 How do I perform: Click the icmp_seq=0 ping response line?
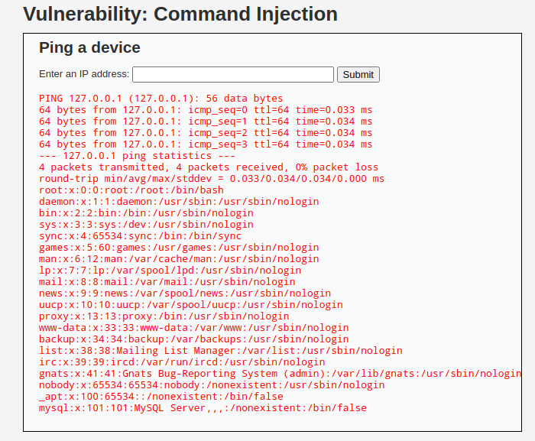206,110
